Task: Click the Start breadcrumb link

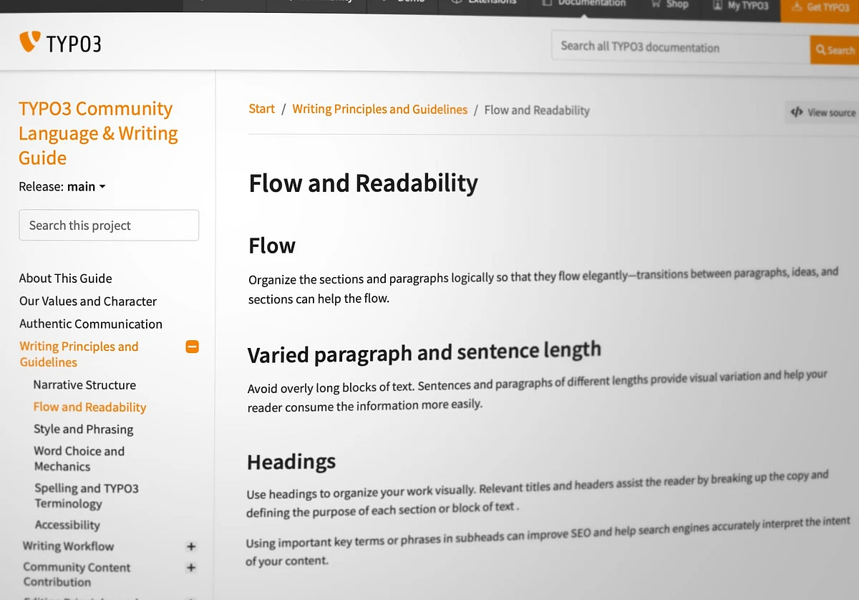Action: [x=261, y=109]
